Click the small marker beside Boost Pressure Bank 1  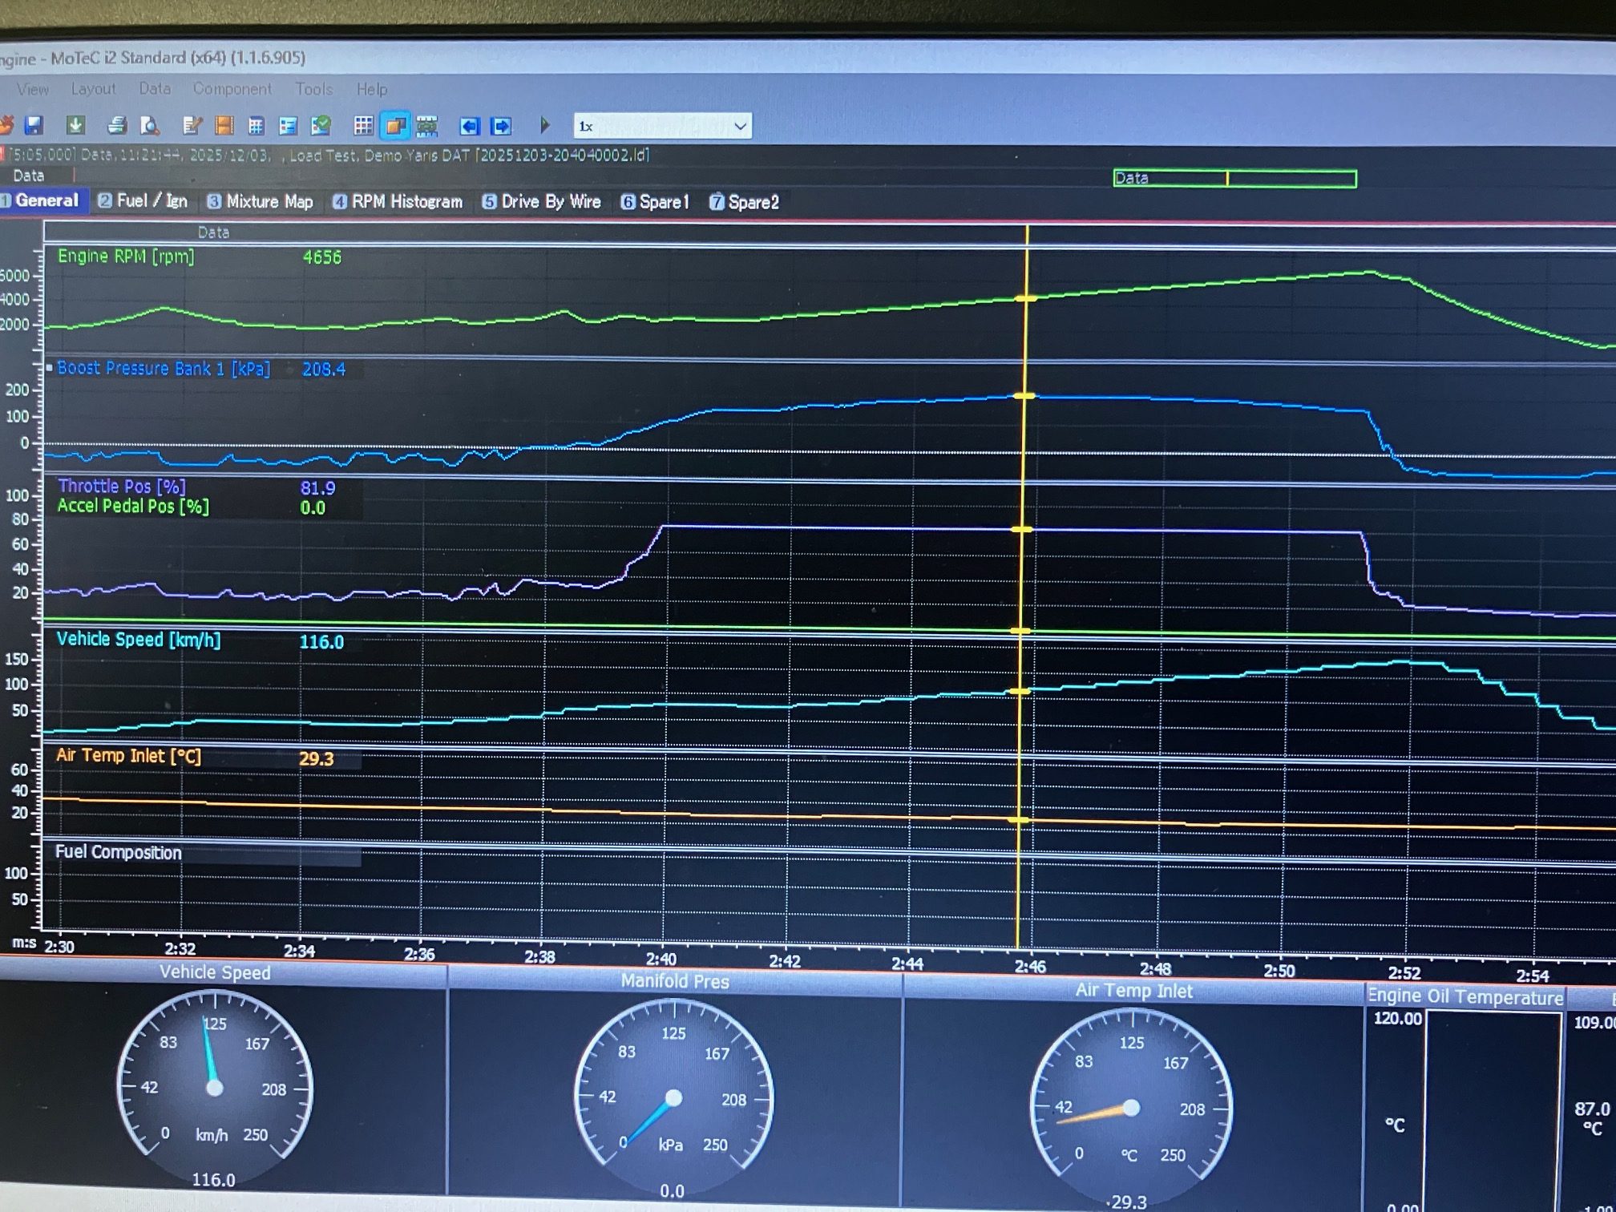point(50,368)
